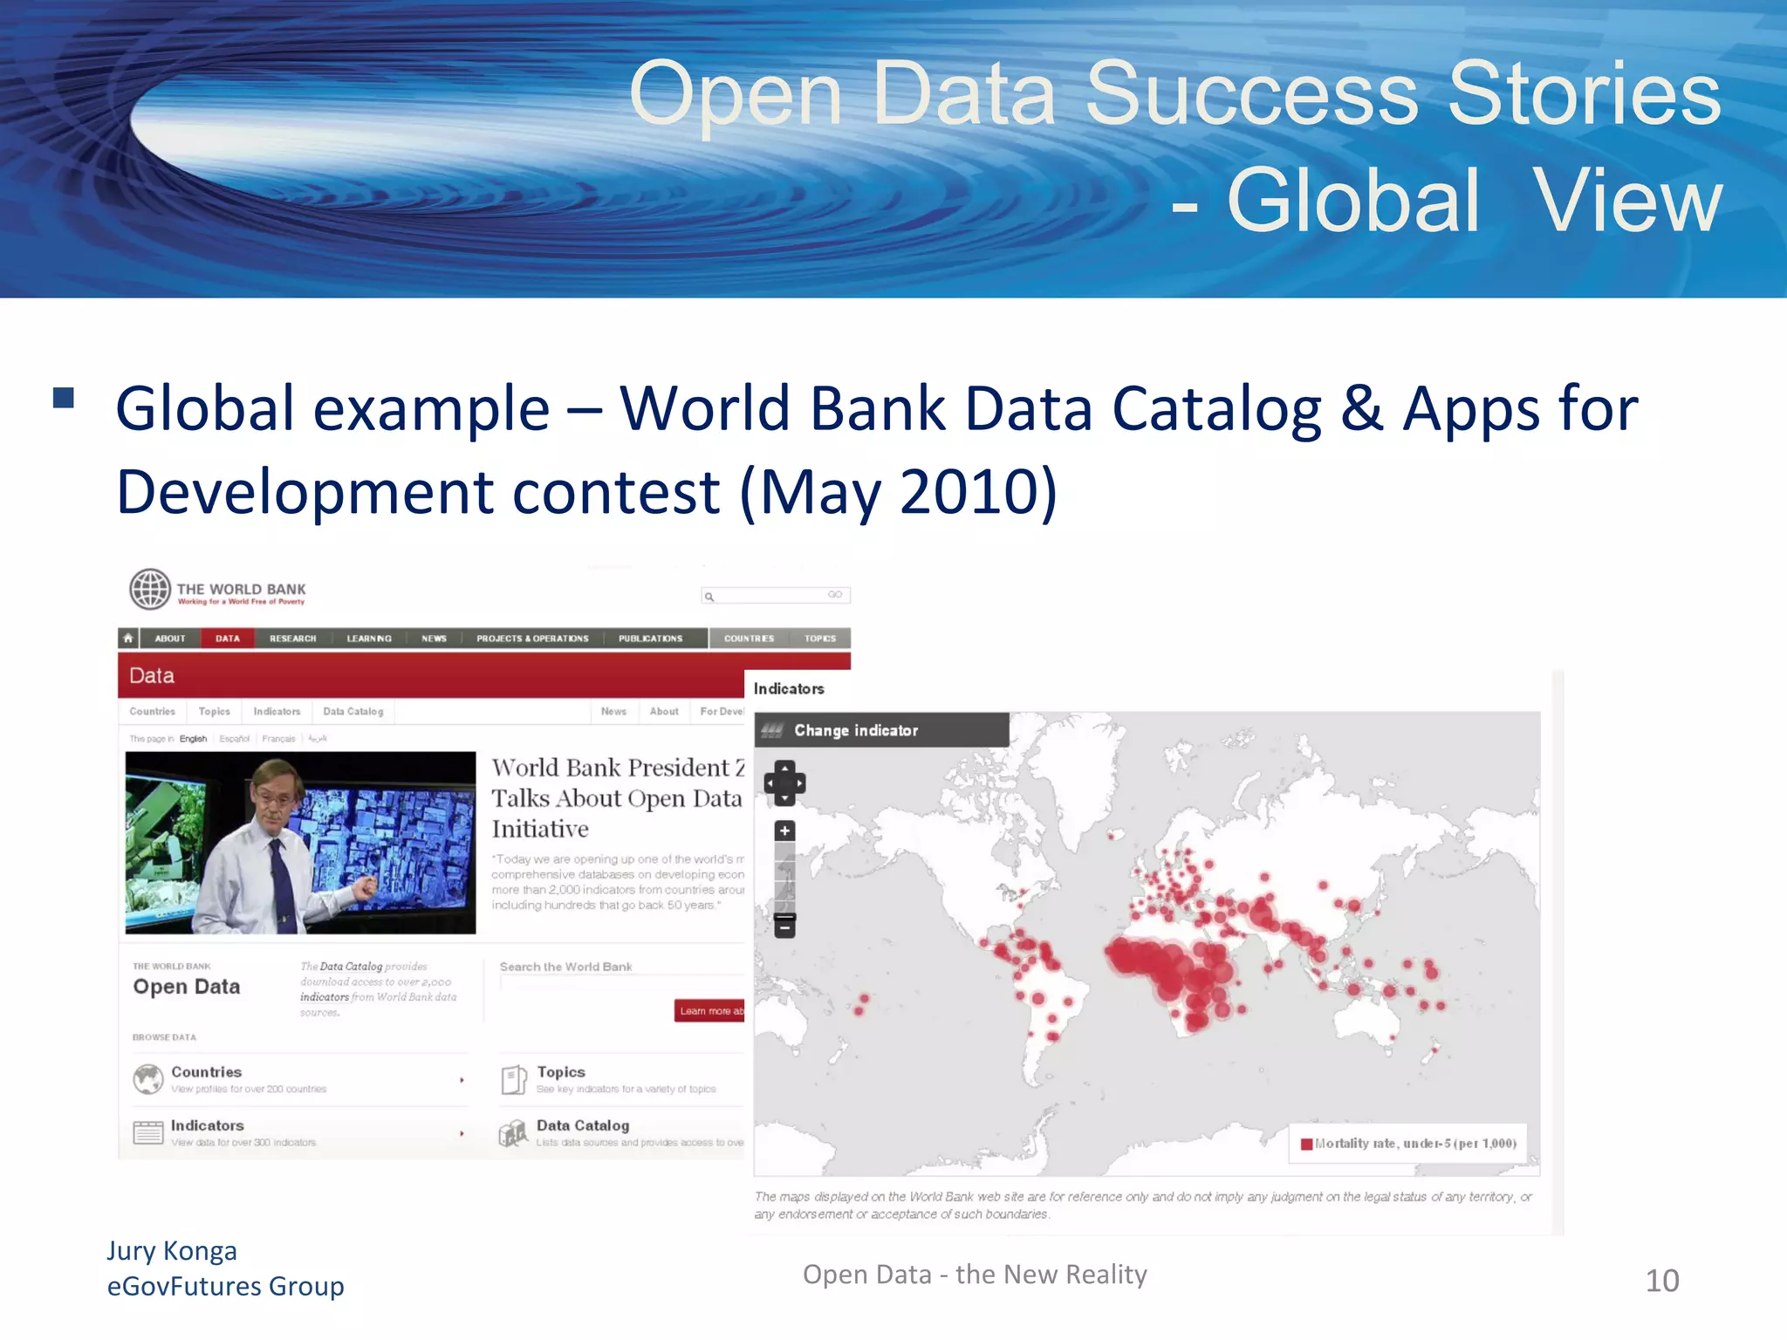The height and width of the screenshot is (1340, 1787).
Task: Open the Countries browse link
Action: tap(206, 1072)
